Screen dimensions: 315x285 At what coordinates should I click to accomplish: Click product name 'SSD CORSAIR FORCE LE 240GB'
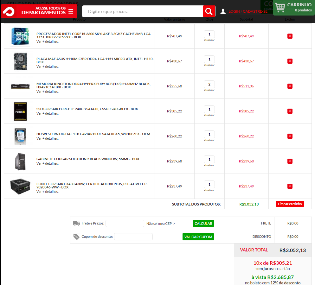(87, 109)
